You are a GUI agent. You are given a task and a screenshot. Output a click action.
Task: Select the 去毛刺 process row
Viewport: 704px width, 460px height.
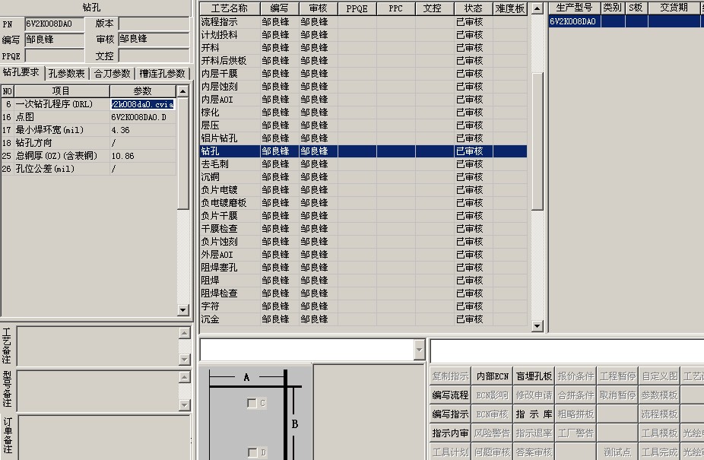coord(363,164)
